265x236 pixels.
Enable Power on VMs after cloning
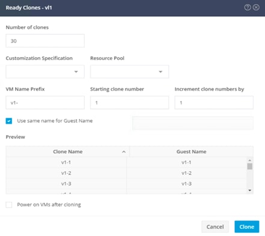point(9,205)
